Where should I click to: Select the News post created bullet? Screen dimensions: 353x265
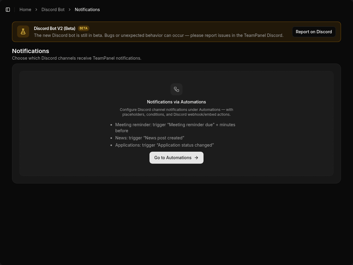[x=150, y=138]
